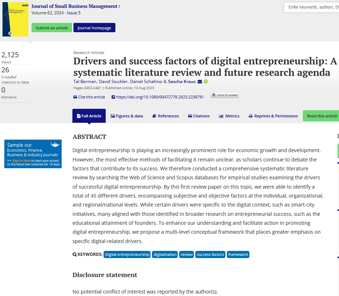Open the References tab
The width and height of the screenshot is (339, 296).
pos(166,116)
